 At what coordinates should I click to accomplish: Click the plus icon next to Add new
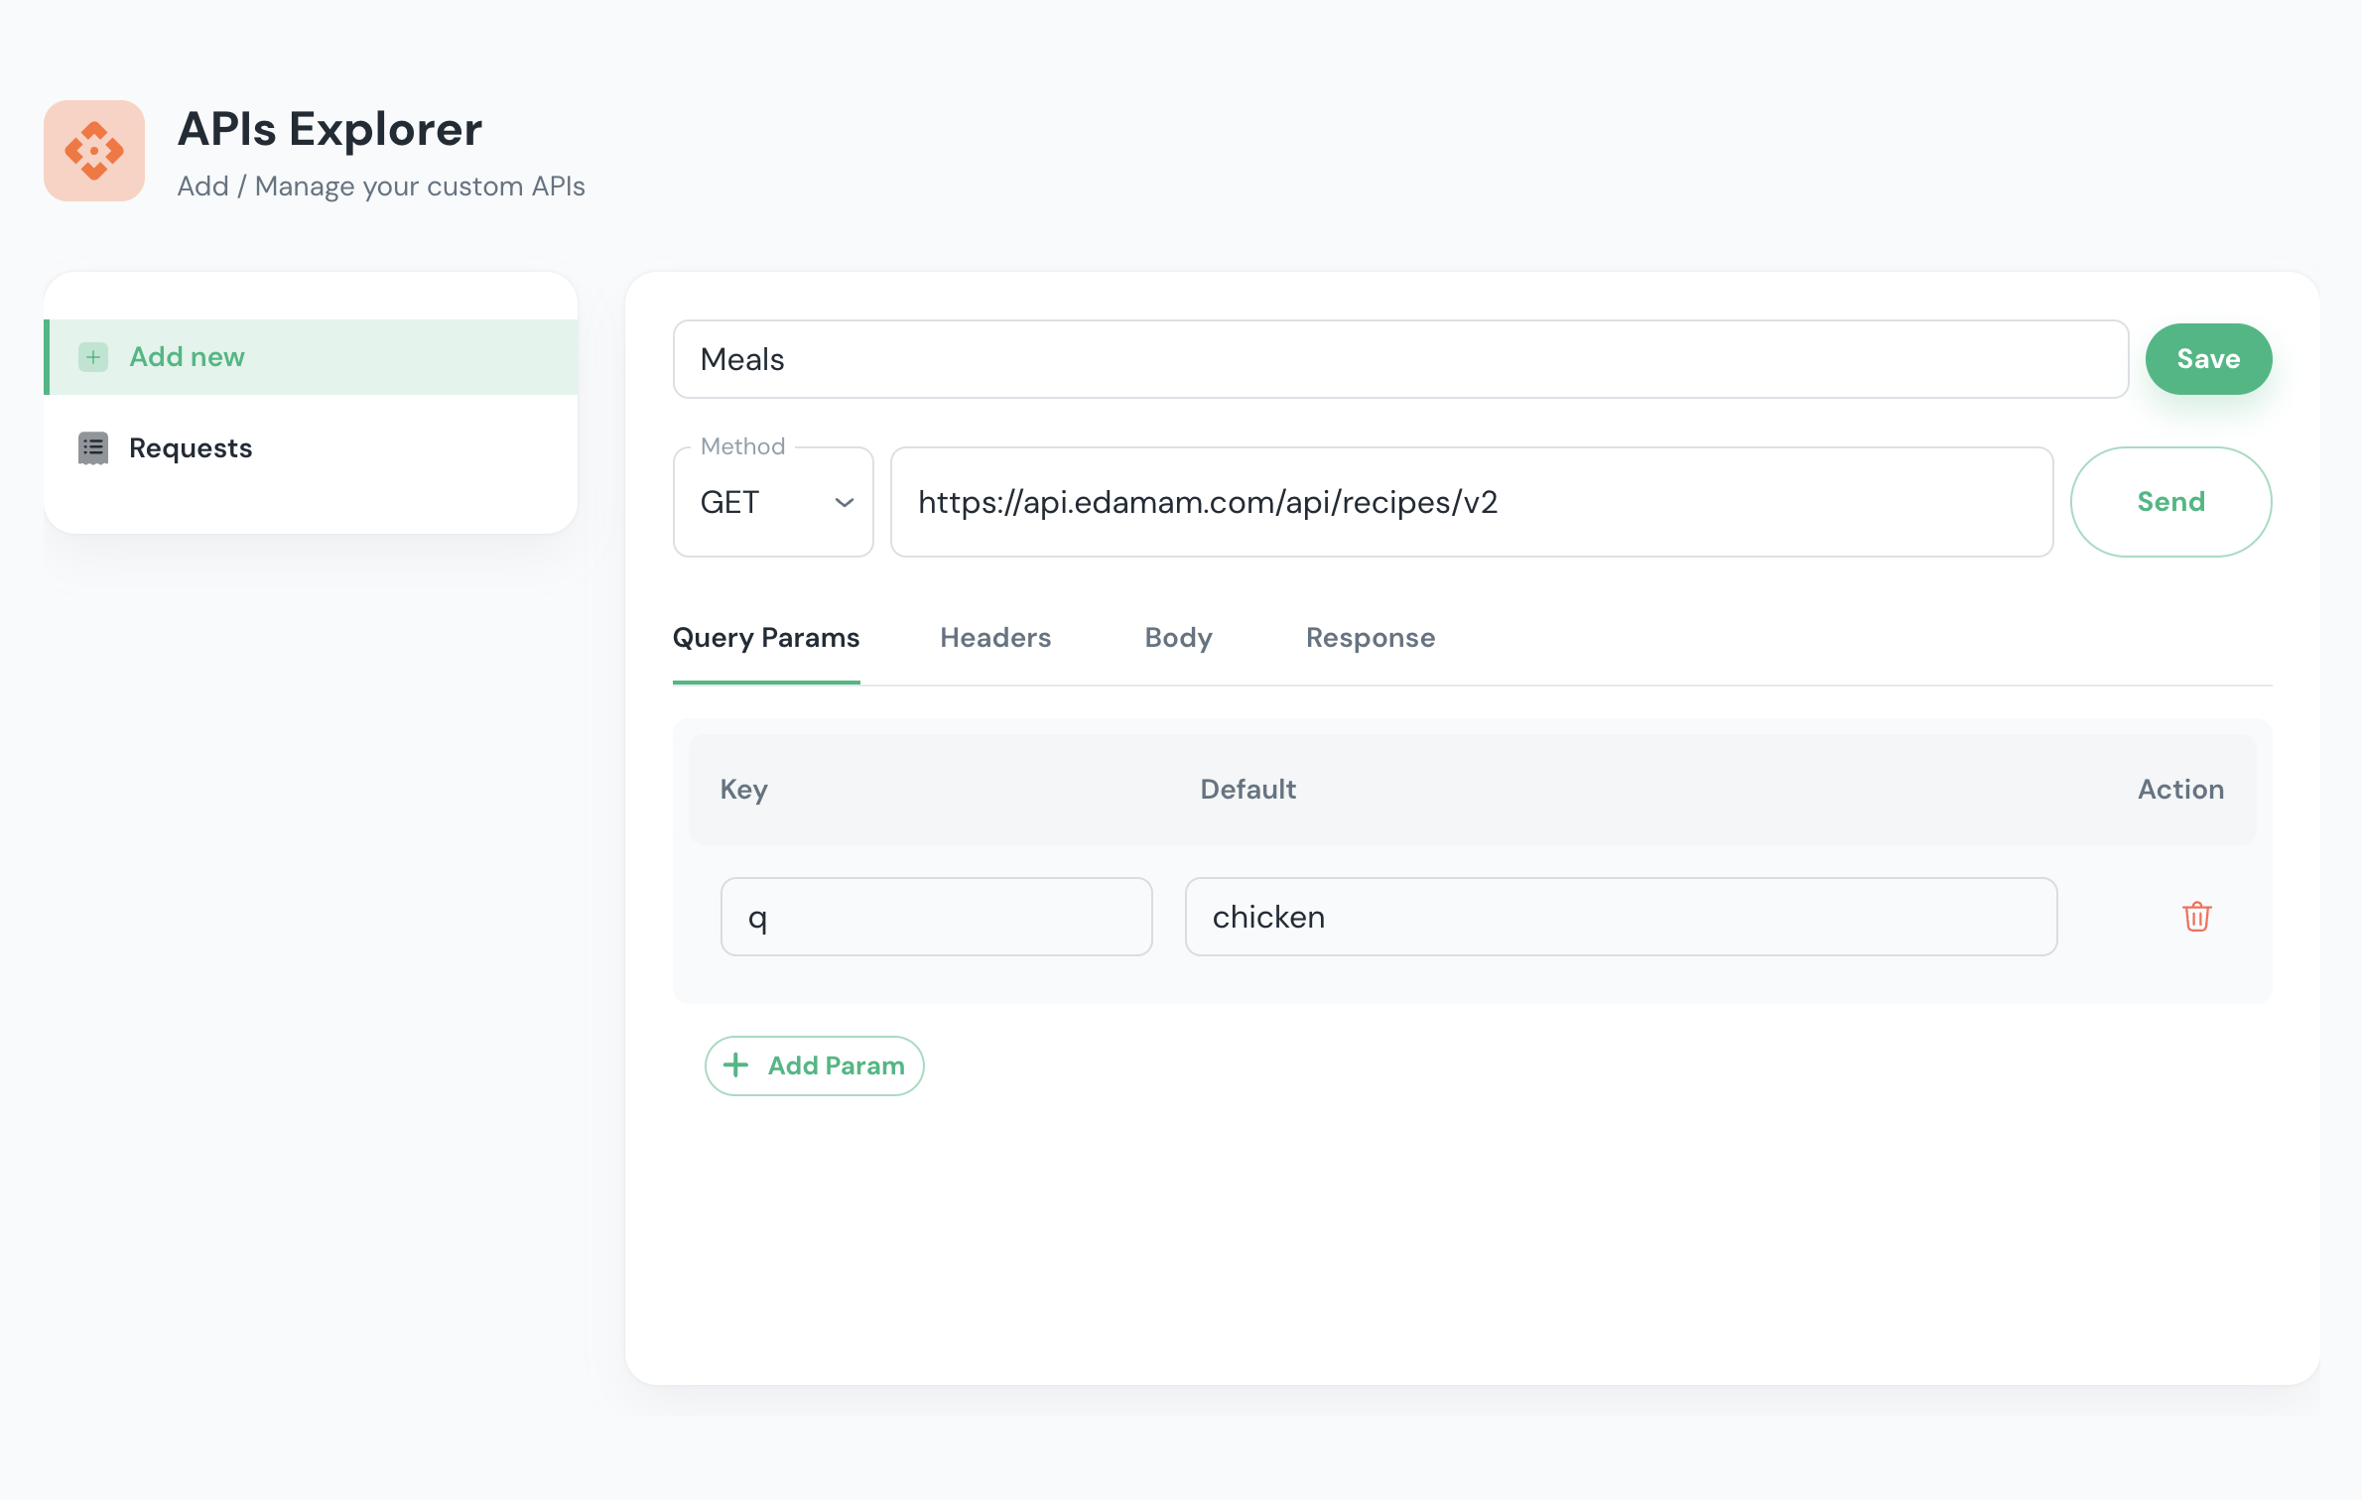tap(92, 356)
